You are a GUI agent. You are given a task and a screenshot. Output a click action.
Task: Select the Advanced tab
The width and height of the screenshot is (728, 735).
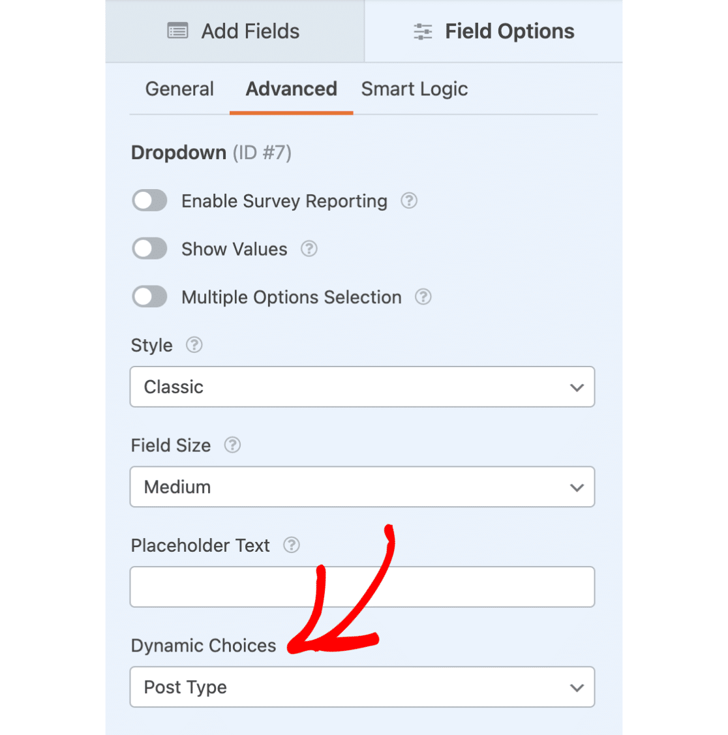(x=291, y=89)
